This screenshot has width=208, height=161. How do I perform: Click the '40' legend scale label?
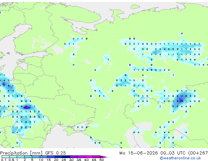coord(86,160)
